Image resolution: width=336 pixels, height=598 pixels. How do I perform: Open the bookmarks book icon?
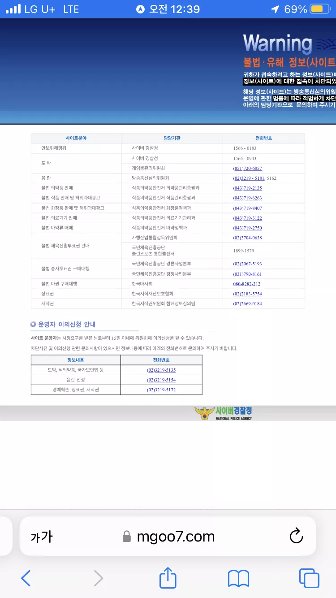coord(238,578)
